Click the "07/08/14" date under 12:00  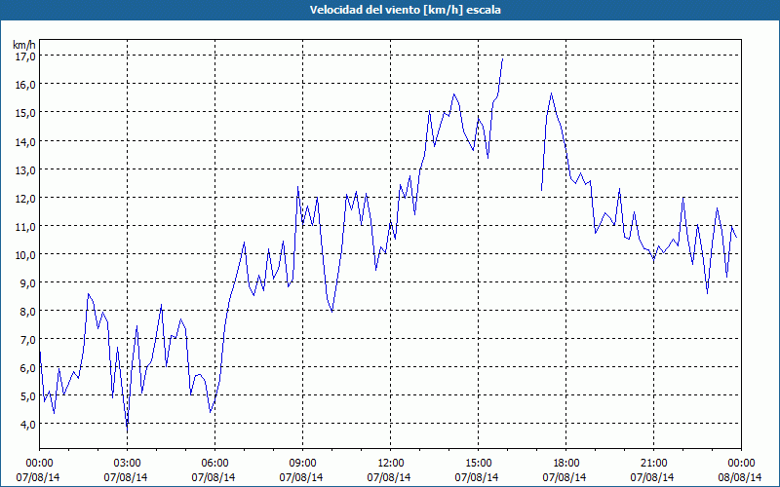click(389, 477)
